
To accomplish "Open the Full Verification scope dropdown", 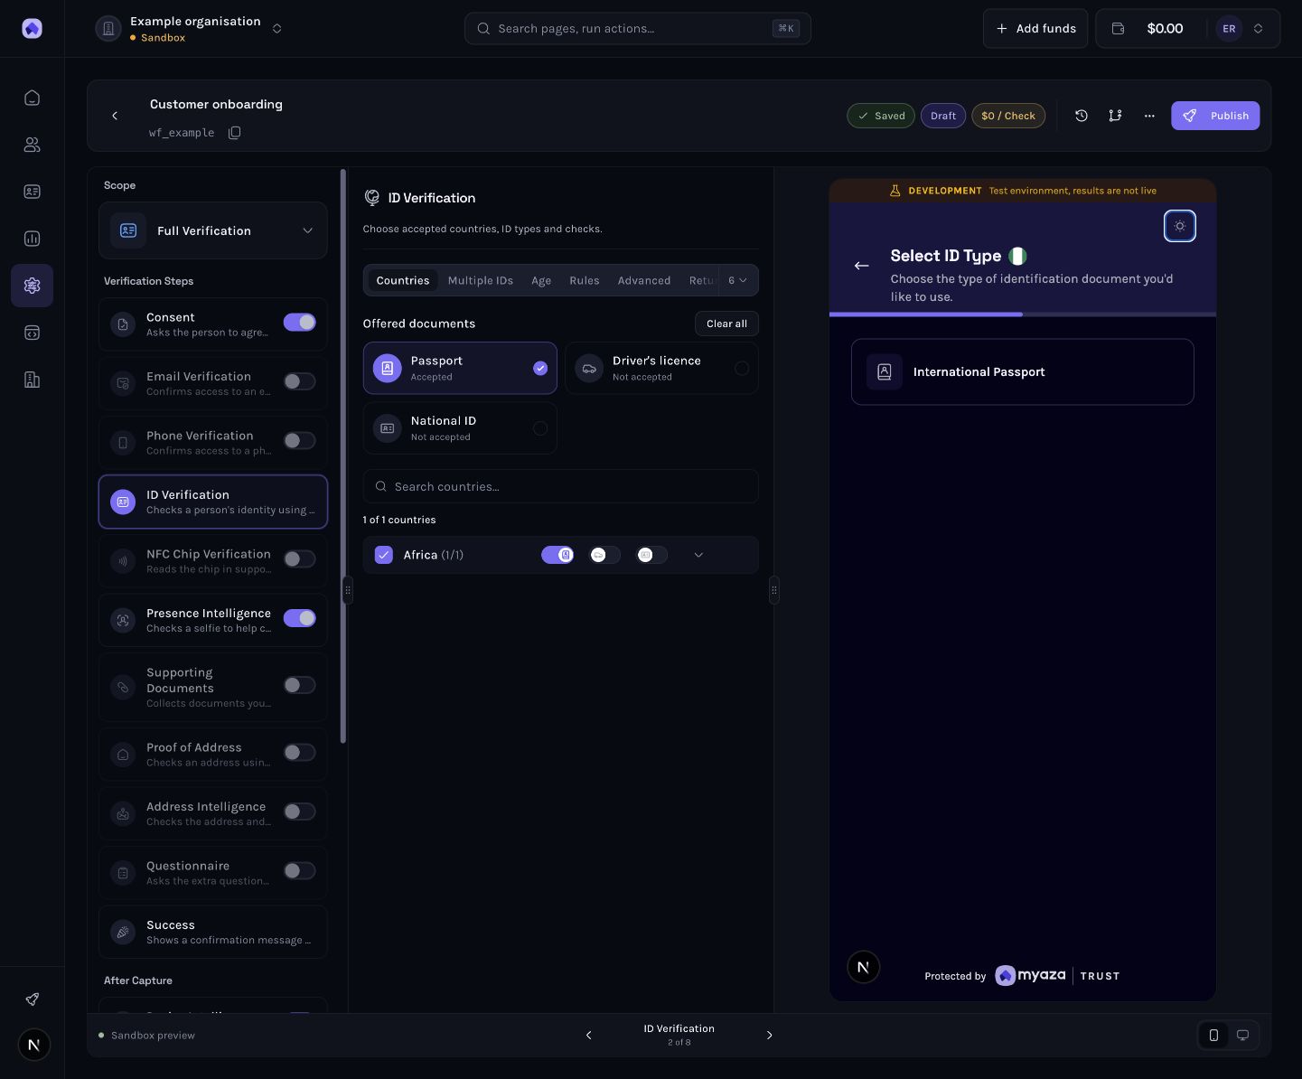I will click(x=213, y=230).
